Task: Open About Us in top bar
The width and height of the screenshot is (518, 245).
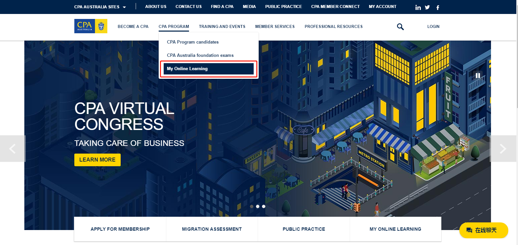Action: pos(156,7)
